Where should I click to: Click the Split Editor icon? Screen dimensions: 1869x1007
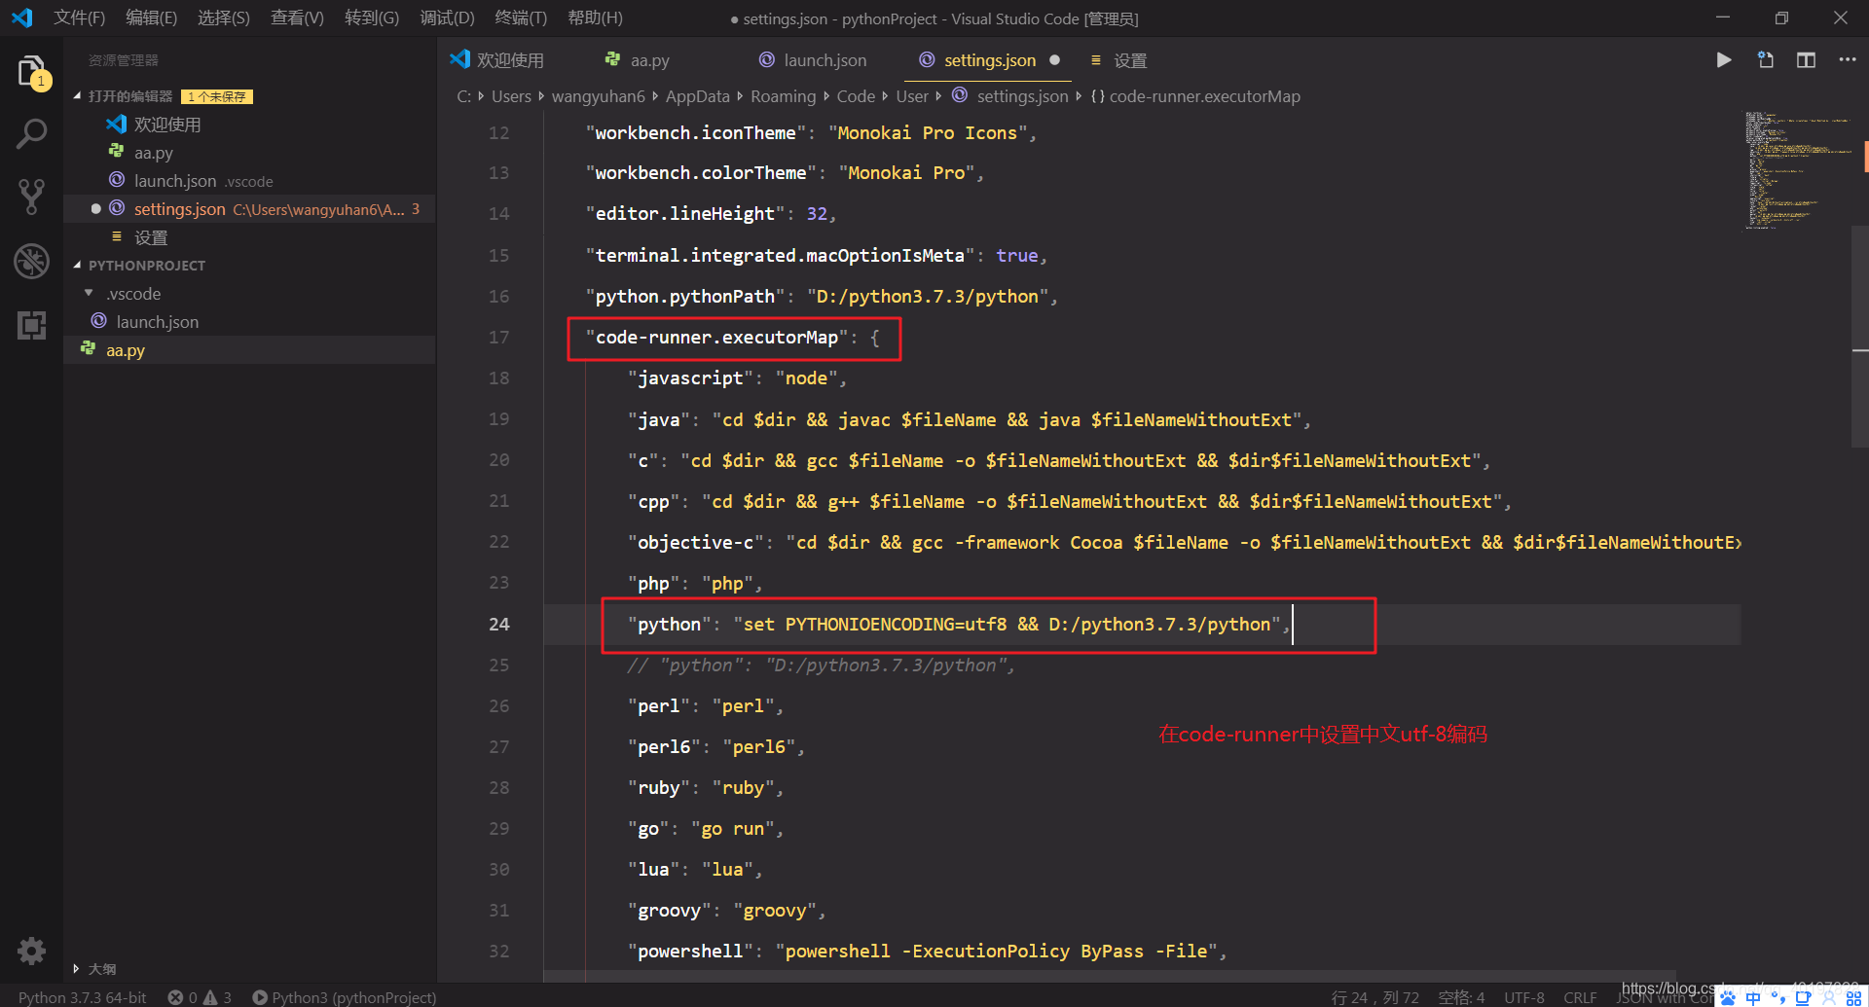coord(1806,60)
